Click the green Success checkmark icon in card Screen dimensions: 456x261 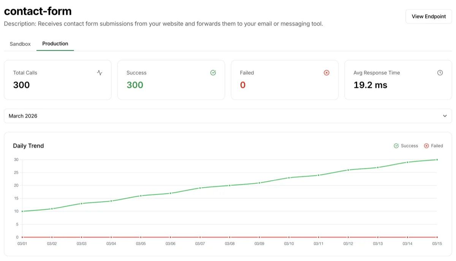click(213, 73)
